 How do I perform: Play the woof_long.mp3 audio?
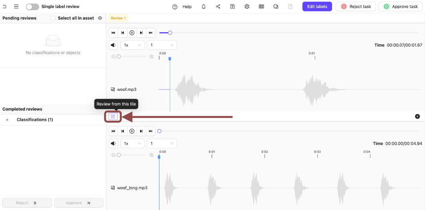[132, 131]
